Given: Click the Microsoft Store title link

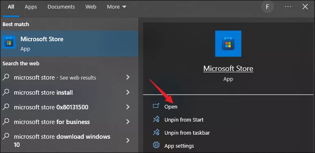Looking at the screenshot, I should click(228, 69).
